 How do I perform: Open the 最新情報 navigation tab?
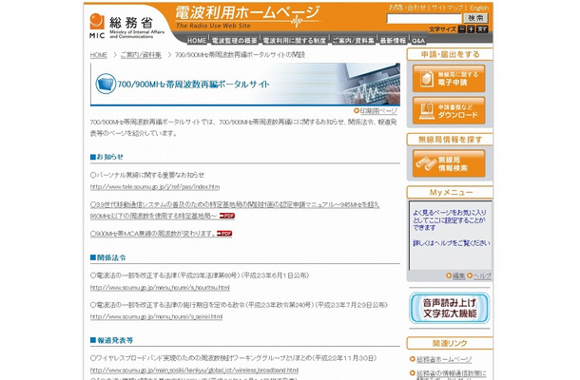coord(392,42)
